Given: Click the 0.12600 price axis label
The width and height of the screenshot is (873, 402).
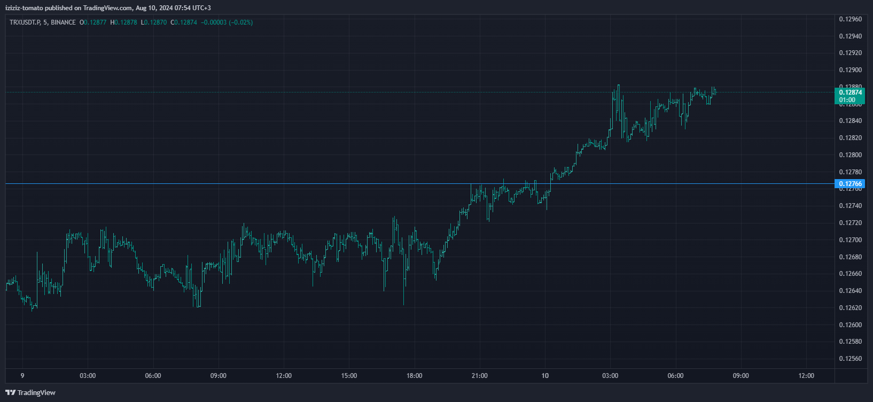Looking at the screenshot, I should tap(850, 325).
